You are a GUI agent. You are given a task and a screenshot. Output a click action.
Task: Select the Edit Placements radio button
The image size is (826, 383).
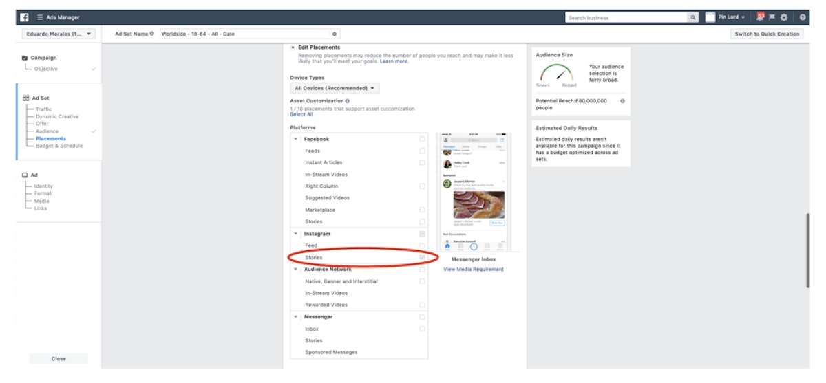(x=293, y=47)
